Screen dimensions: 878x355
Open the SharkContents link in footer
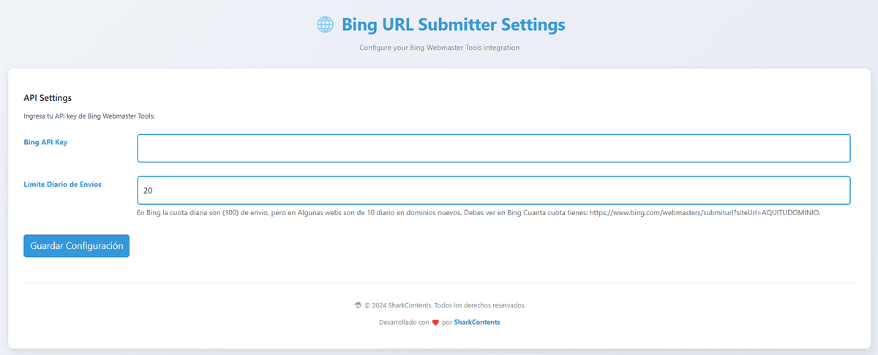[477, 322]
